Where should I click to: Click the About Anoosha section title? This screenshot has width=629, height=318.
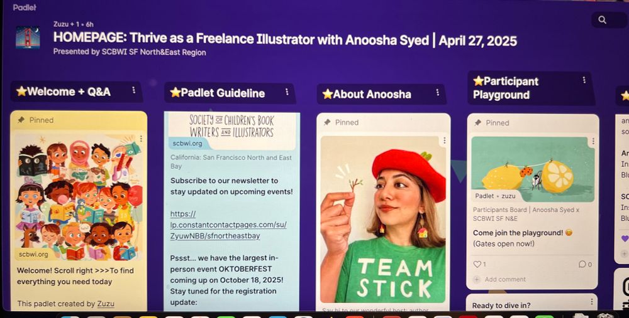pyautogui.click(x=367, y=94)
